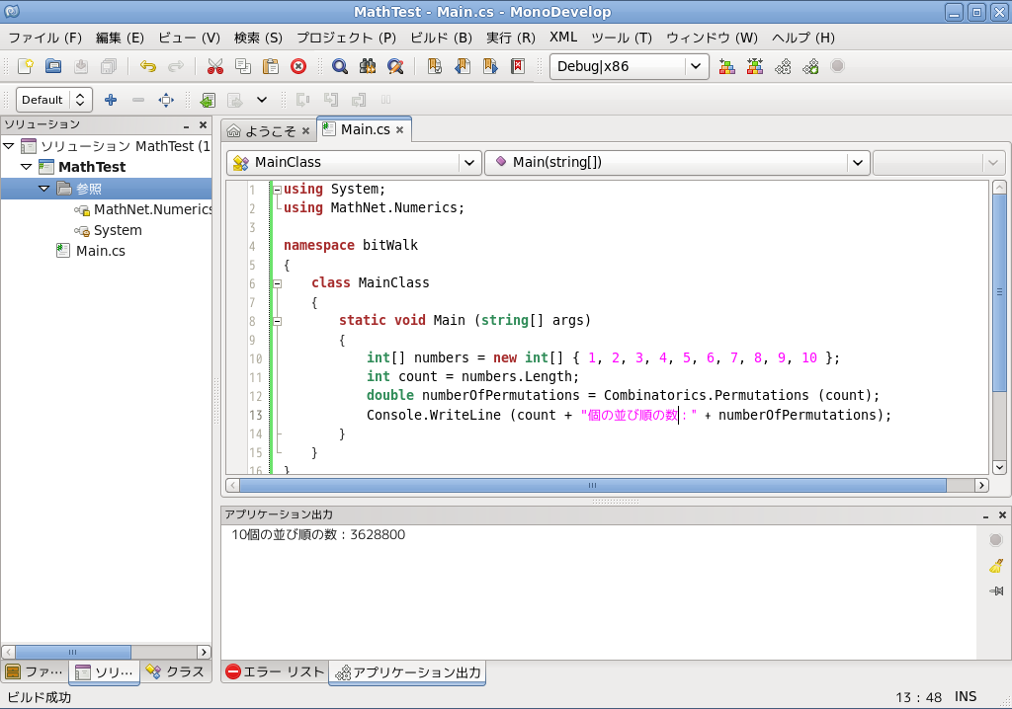The image size is (1012, 709).
Task: Clear bookmarks with the red bookmark icon
Action: pos(518,66)
